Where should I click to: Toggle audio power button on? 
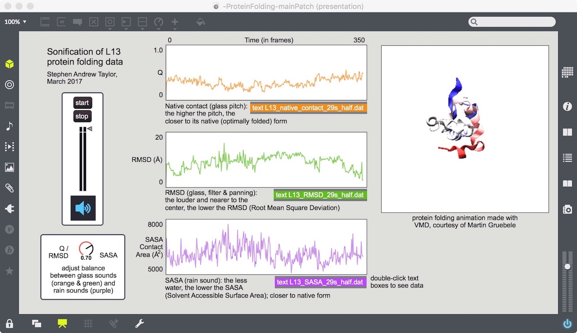click(567, 324)
